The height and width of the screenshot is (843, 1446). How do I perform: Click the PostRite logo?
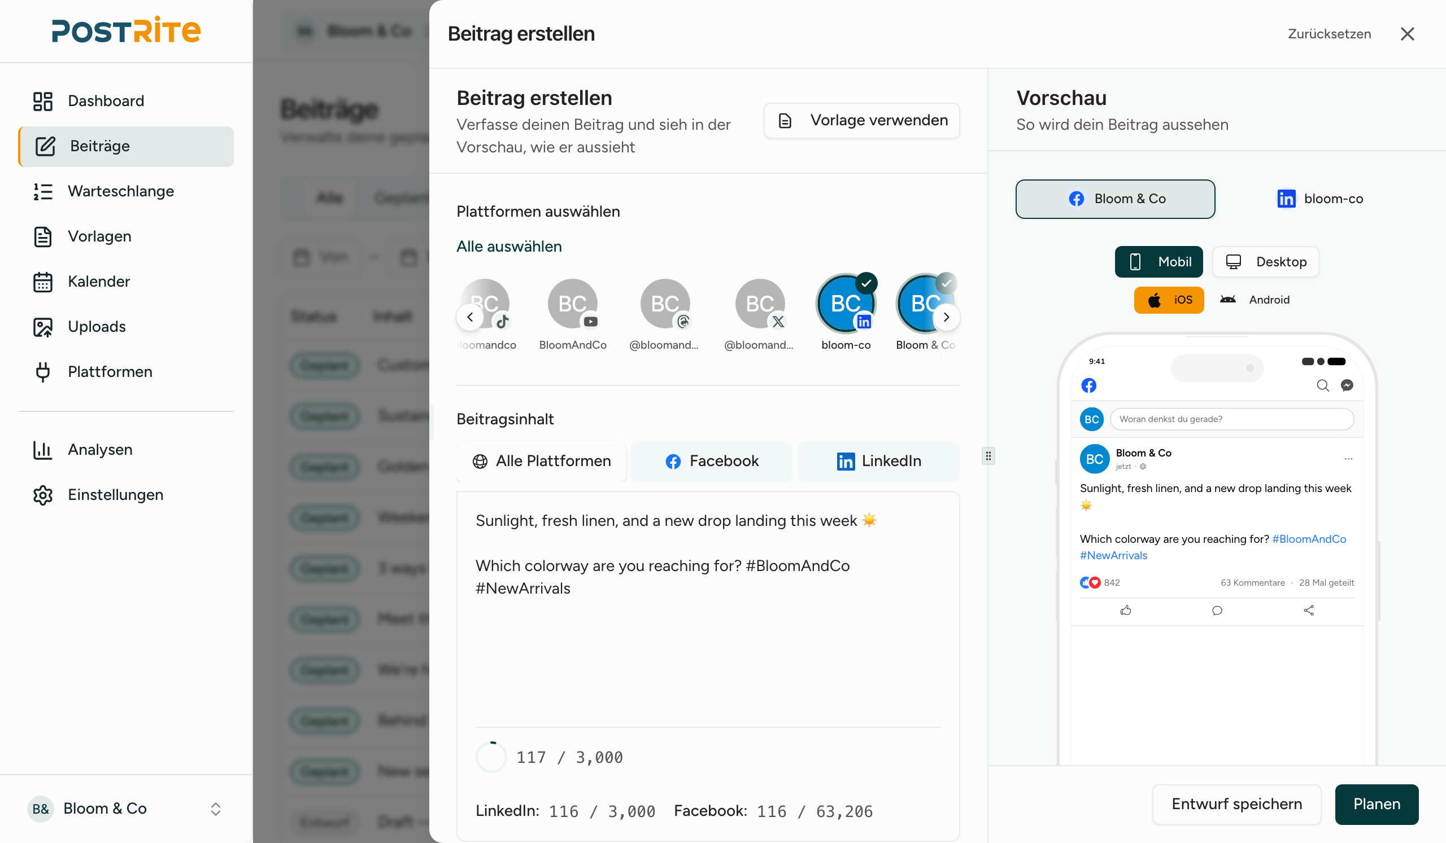point(126,30)
